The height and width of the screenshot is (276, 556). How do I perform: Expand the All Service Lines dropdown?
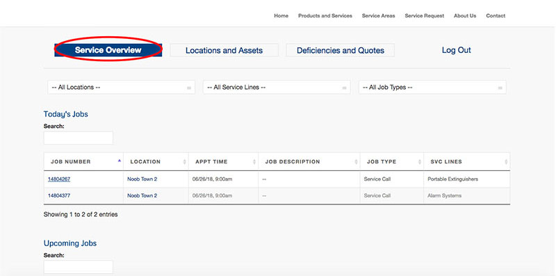click(277, 88)
